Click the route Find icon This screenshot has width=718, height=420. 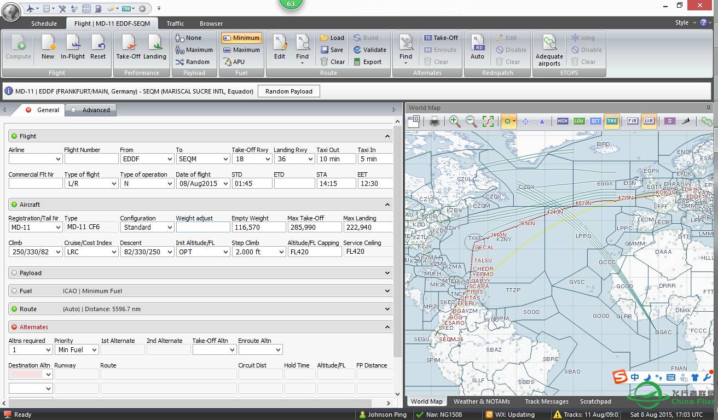(x=302, y=49)
